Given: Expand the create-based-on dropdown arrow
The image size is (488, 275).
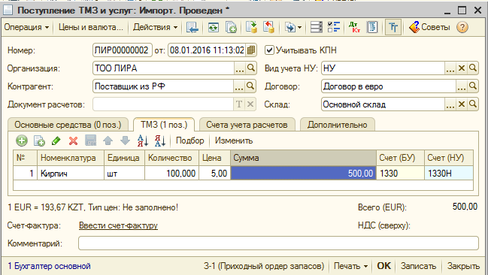Looking at the screenshot, I should click(x=300, y=27).
